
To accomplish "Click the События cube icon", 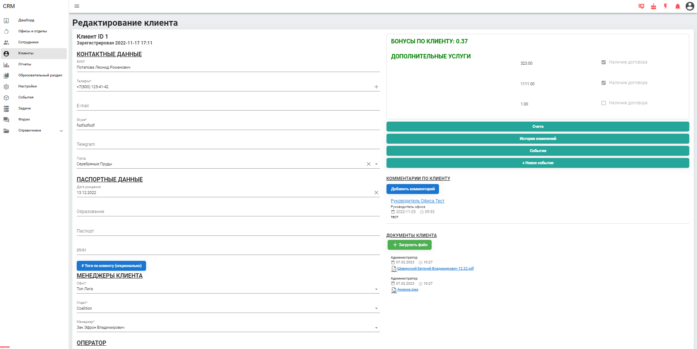I will 6,98.
